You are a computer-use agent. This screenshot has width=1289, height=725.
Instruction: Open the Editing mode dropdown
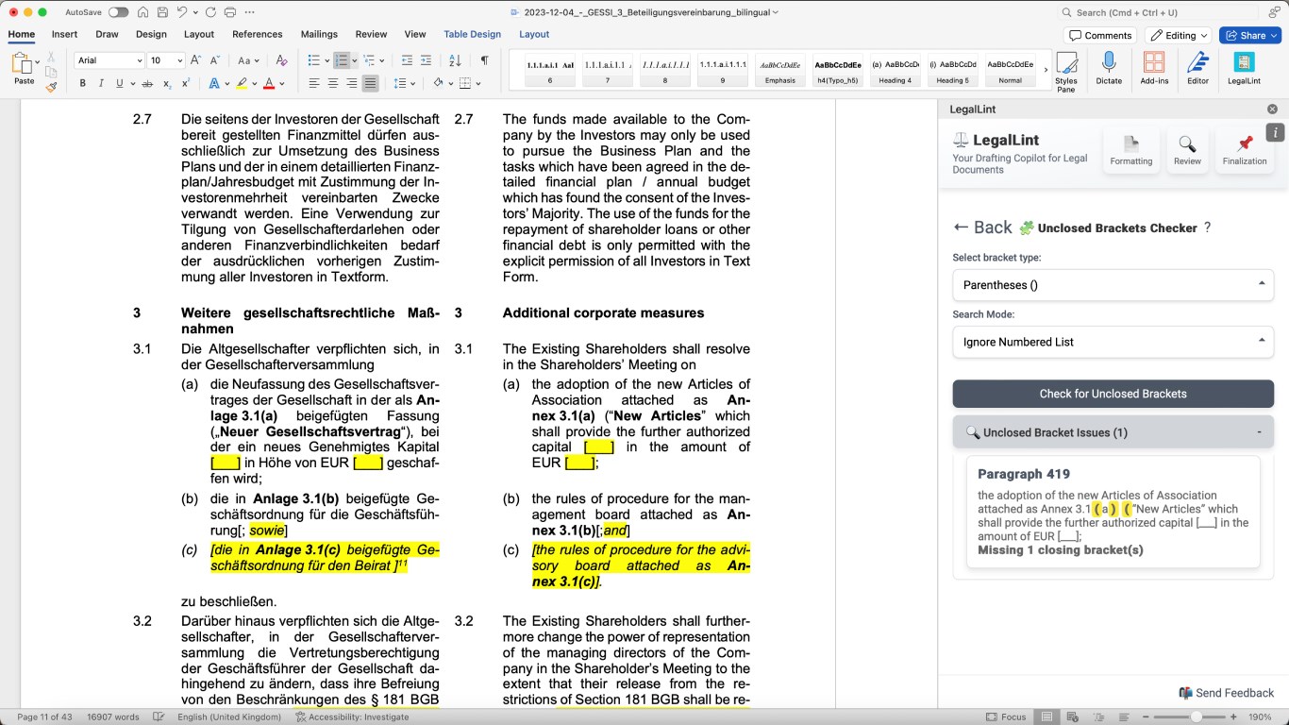[1179, 35]
